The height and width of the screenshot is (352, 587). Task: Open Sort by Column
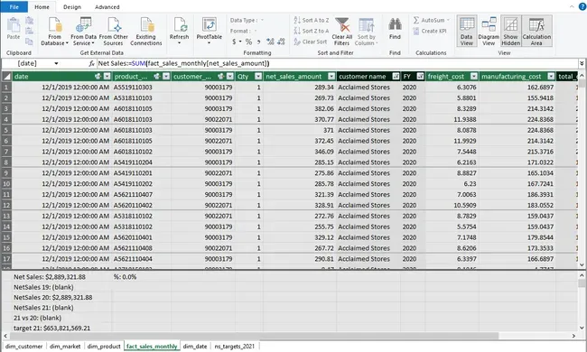coord(366,32)
